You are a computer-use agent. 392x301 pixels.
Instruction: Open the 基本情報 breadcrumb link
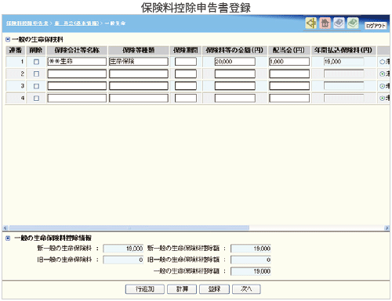coord(77,23)
